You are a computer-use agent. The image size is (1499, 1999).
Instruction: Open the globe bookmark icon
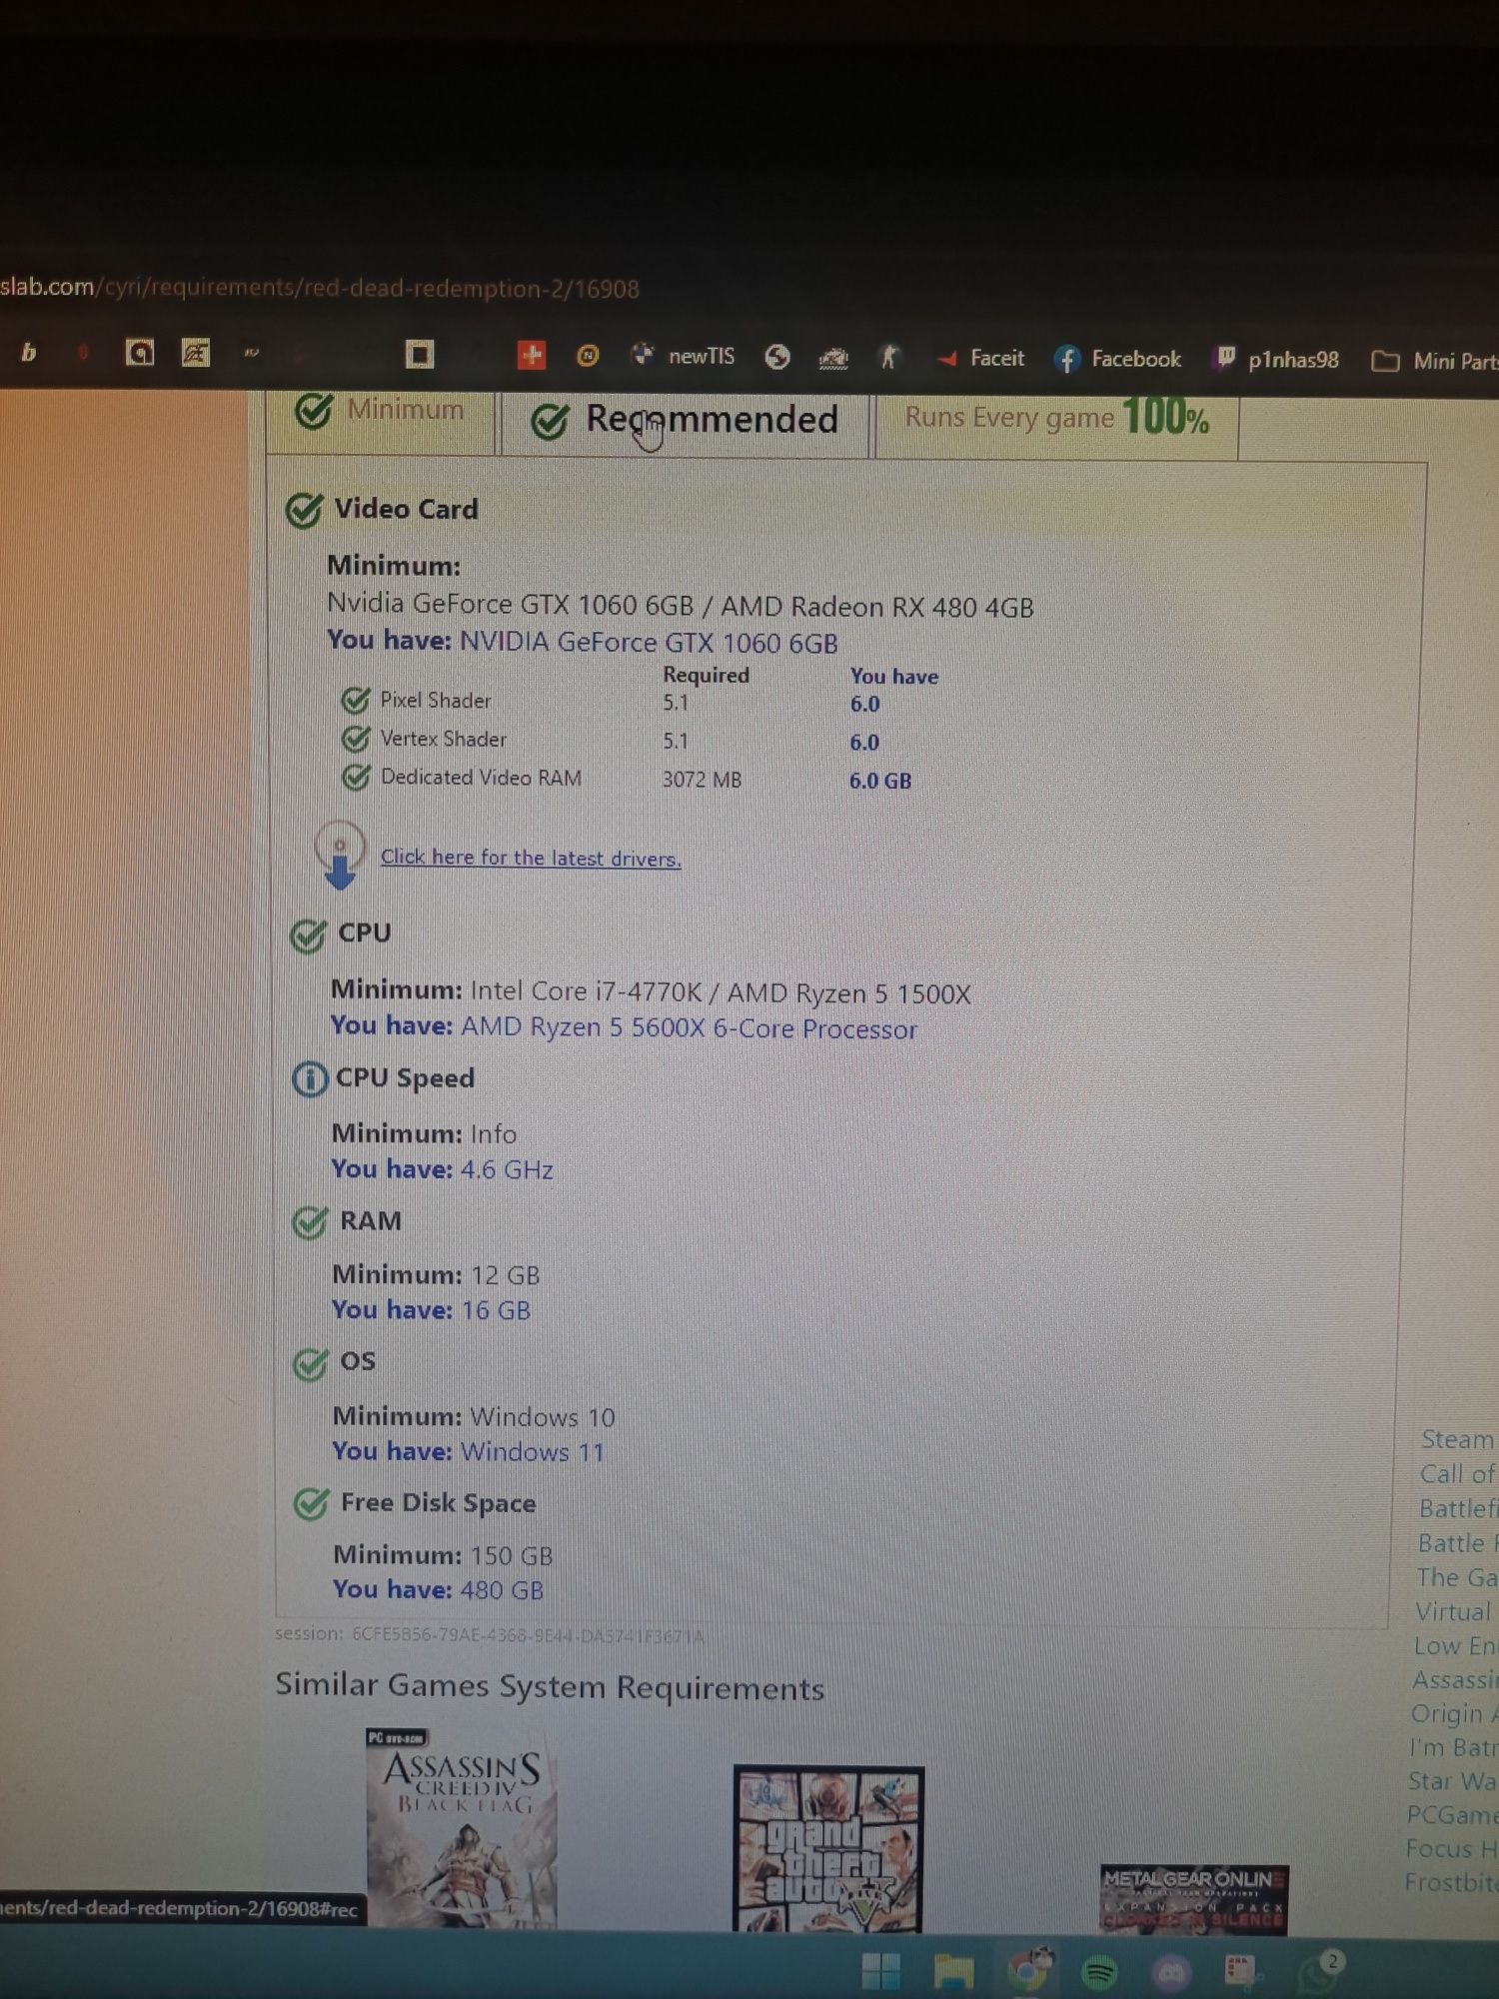click(777, 357)
